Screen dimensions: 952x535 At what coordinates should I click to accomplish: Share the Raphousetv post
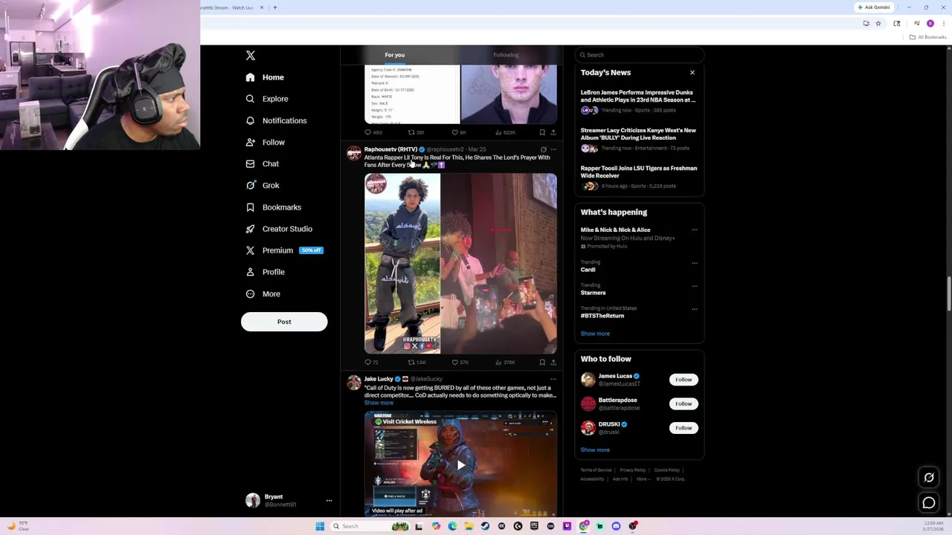point(553,363)
